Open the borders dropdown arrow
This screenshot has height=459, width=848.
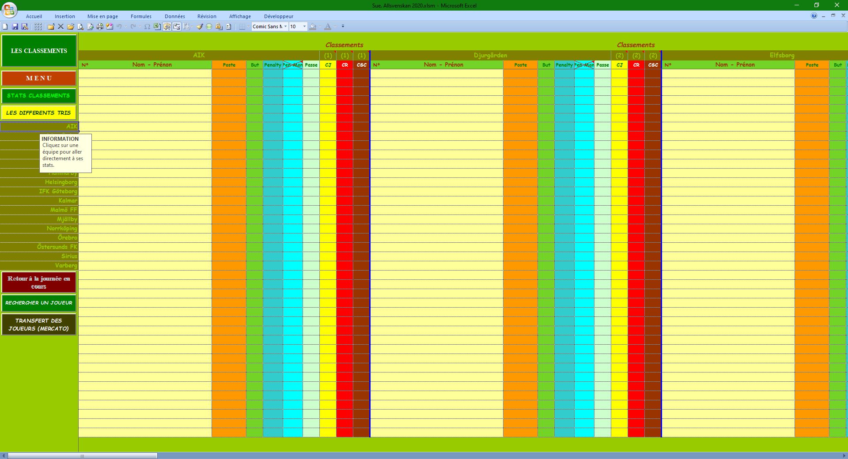point(249,26)
